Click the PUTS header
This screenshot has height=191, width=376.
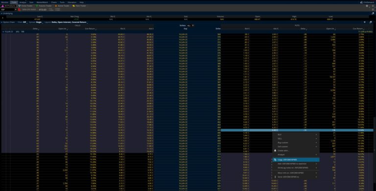(x=297, y=25)
